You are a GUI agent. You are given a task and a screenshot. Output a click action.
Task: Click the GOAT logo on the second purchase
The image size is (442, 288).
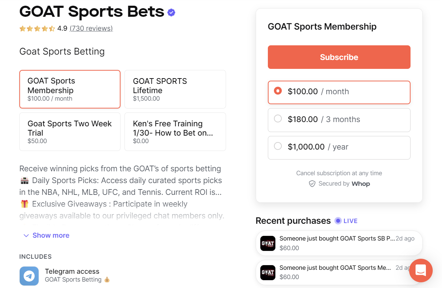267,272
